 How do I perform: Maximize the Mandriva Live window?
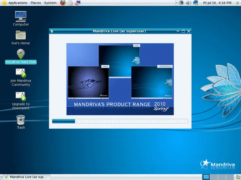pos(183,31)
